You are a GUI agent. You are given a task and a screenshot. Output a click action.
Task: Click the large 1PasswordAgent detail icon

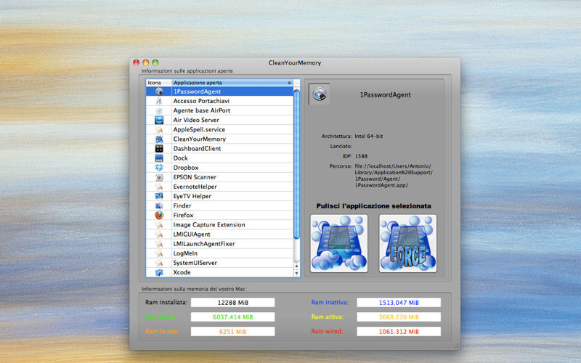[x=320, y=94]
